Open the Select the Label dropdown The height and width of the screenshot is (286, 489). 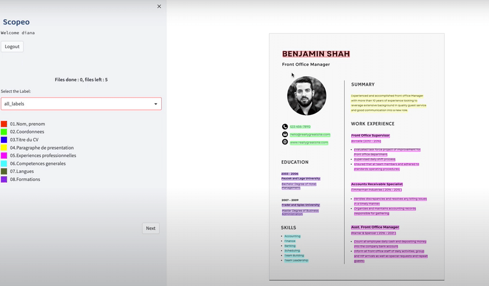[81, 104]
